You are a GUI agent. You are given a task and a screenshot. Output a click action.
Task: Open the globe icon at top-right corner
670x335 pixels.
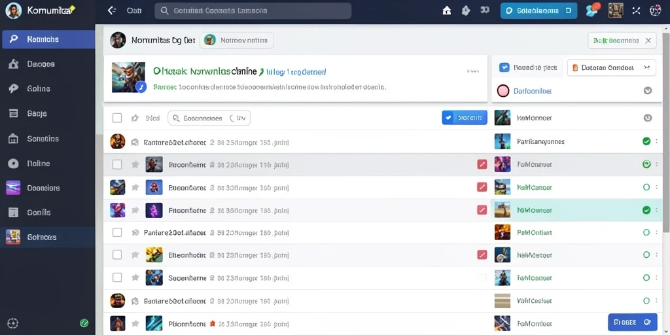pyautogui.click(x=655, y=10)
